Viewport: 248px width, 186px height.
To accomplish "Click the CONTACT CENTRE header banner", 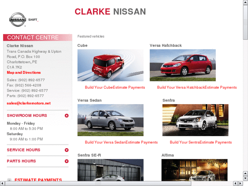I will coord(38,38).
